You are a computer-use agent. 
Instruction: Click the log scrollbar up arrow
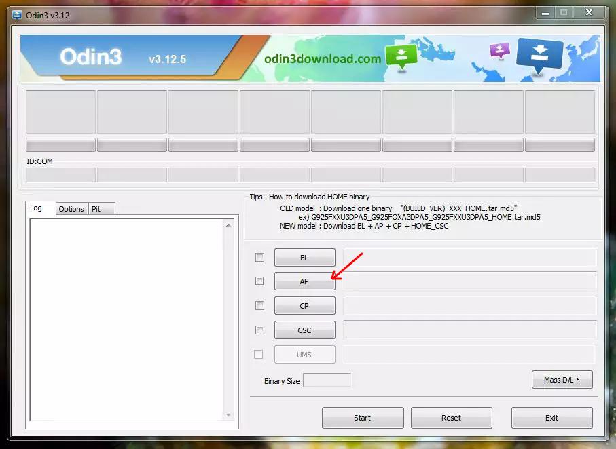coord(228,225)
